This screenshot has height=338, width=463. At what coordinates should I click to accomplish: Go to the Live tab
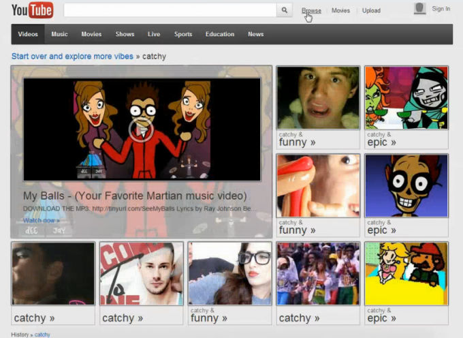(154, 34)
